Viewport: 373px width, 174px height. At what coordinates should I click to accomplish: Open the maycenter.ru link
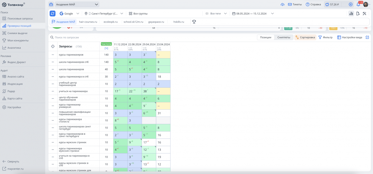pyautogui.click(x=15, y=168)
